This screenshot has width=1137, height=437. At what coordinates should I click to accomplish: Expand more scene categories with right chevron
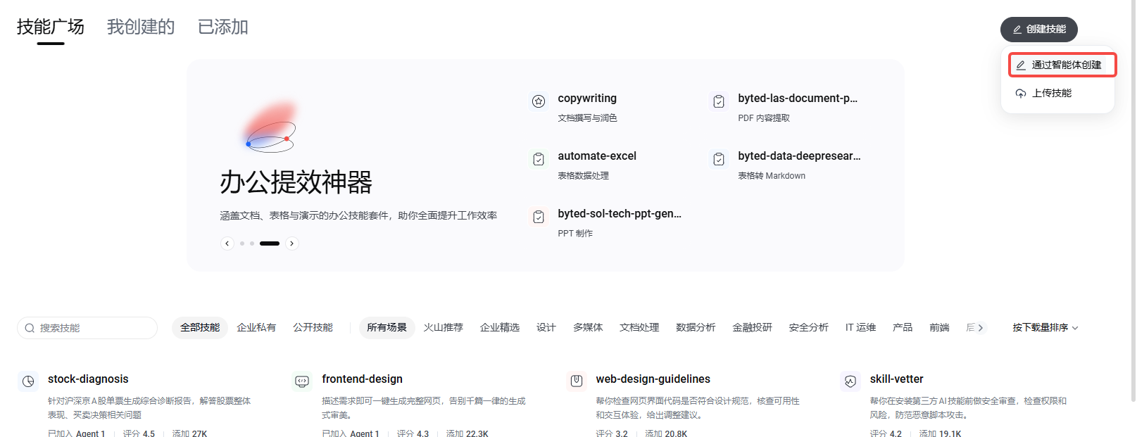point(980,328)
